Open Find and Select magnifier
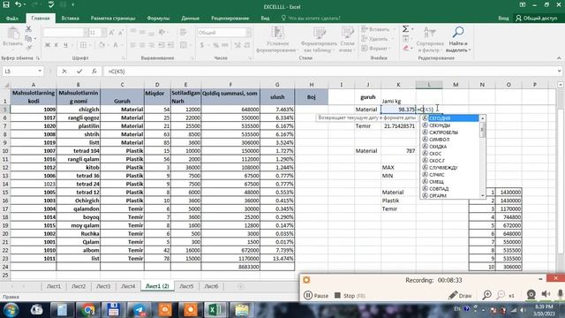565x318 pixels. point(458,39)
